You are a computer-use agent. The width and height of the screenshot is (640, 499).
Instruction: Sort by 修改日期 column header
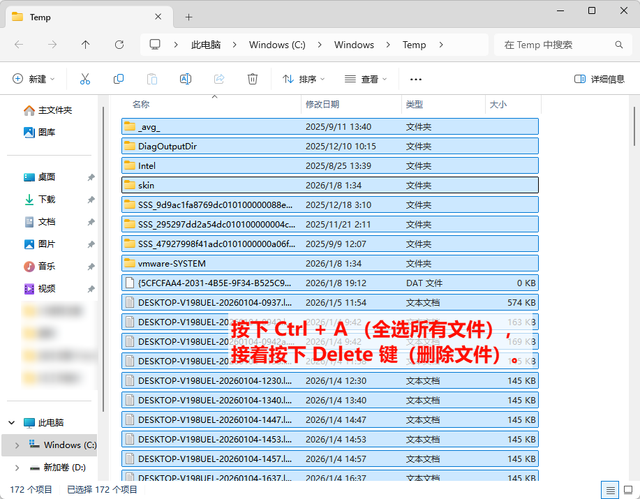(x=322, y=105)
